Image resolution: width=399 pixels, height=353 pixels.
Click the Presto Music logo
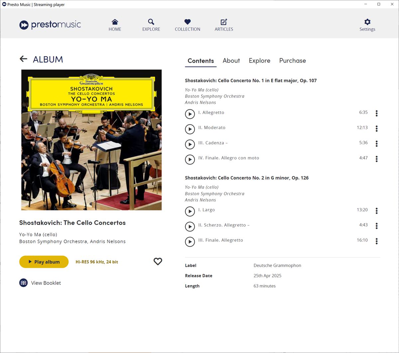click(50, 25)
